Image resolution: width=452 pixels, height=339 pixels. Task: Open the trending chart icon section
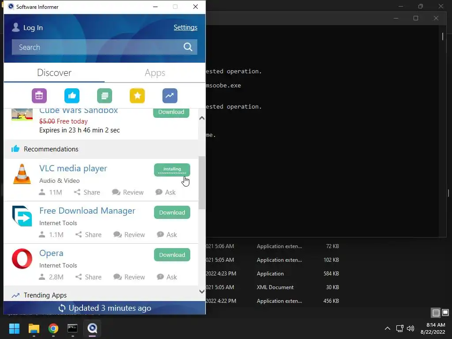pos(170,96)
